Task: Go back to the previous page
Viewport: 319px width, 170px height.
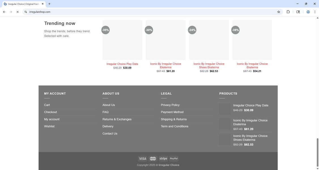Action: coord(4,12)
